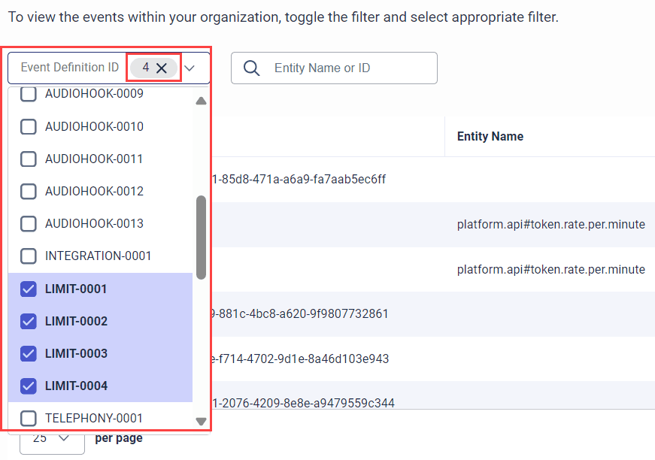The width and height of the screenshot is (655, 460).
Task: Uncheck the LIMIT-0003 checkbox
Action: pyautogui.click(x=28, y=353)
